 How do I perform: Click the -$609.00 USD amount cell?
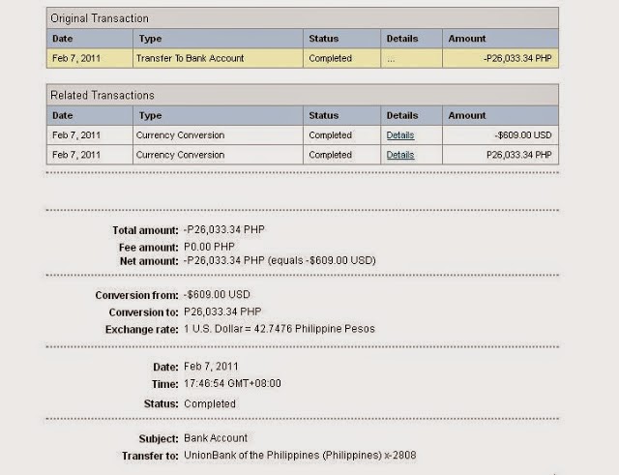(x=501, y=135)
